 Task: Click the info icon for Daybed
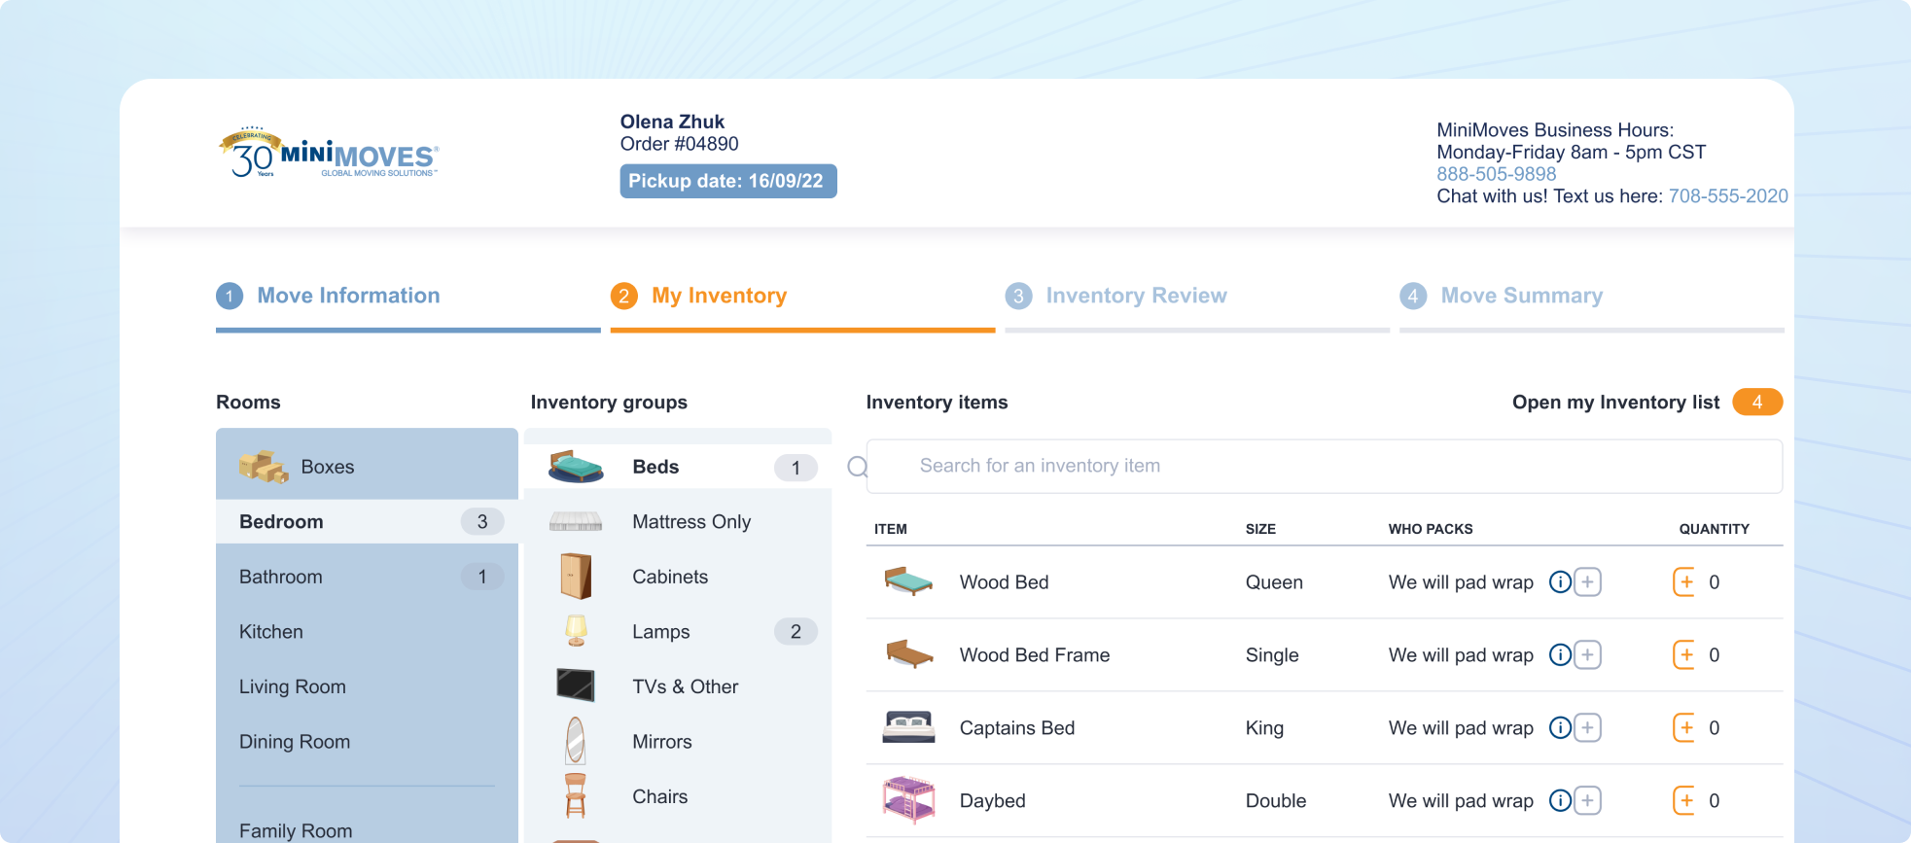(1560, 801)
